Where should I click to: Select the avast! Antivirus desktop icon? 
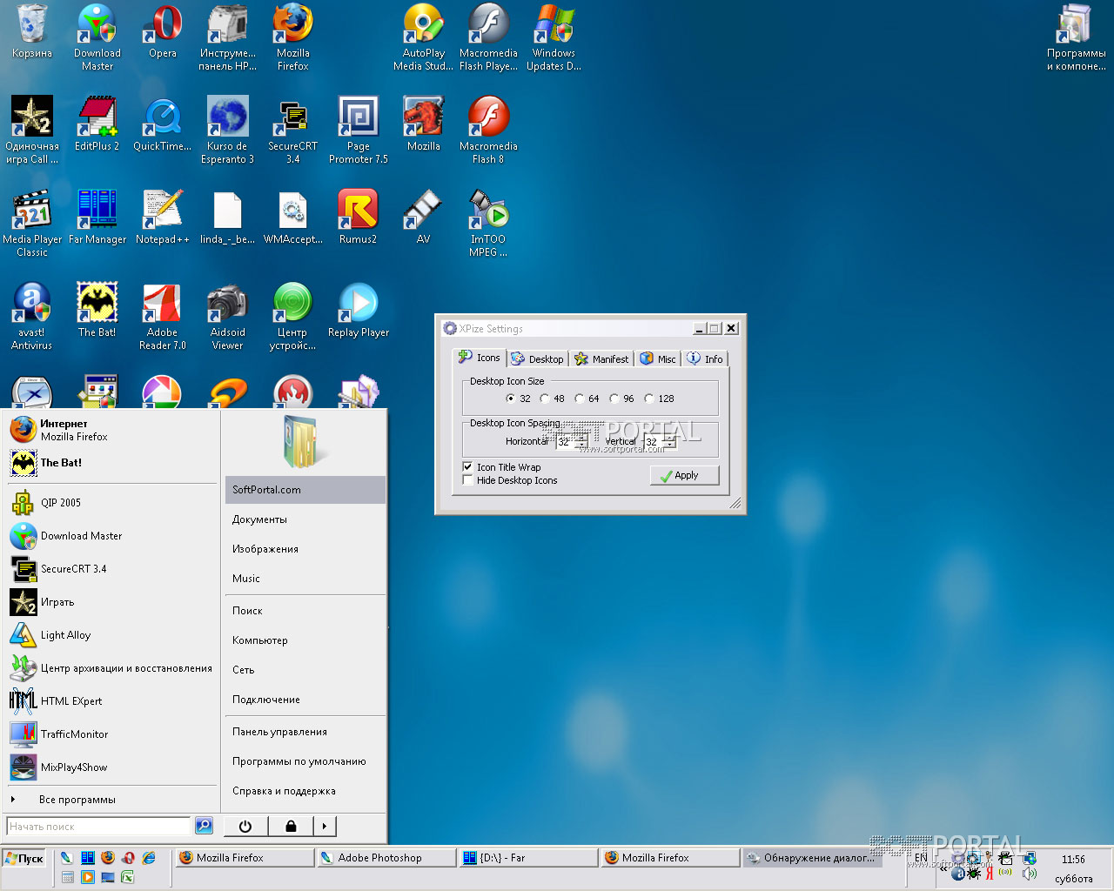32,317
